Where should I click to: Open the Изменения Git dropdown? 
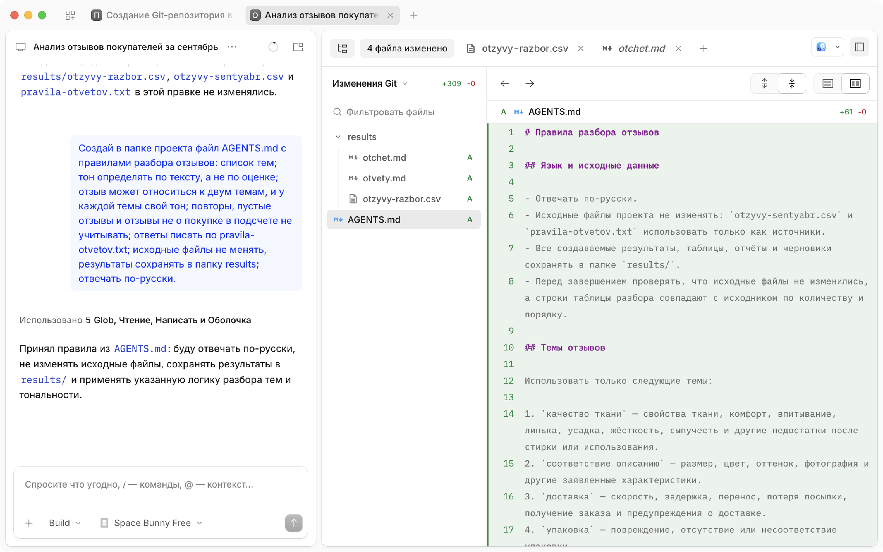370,84
